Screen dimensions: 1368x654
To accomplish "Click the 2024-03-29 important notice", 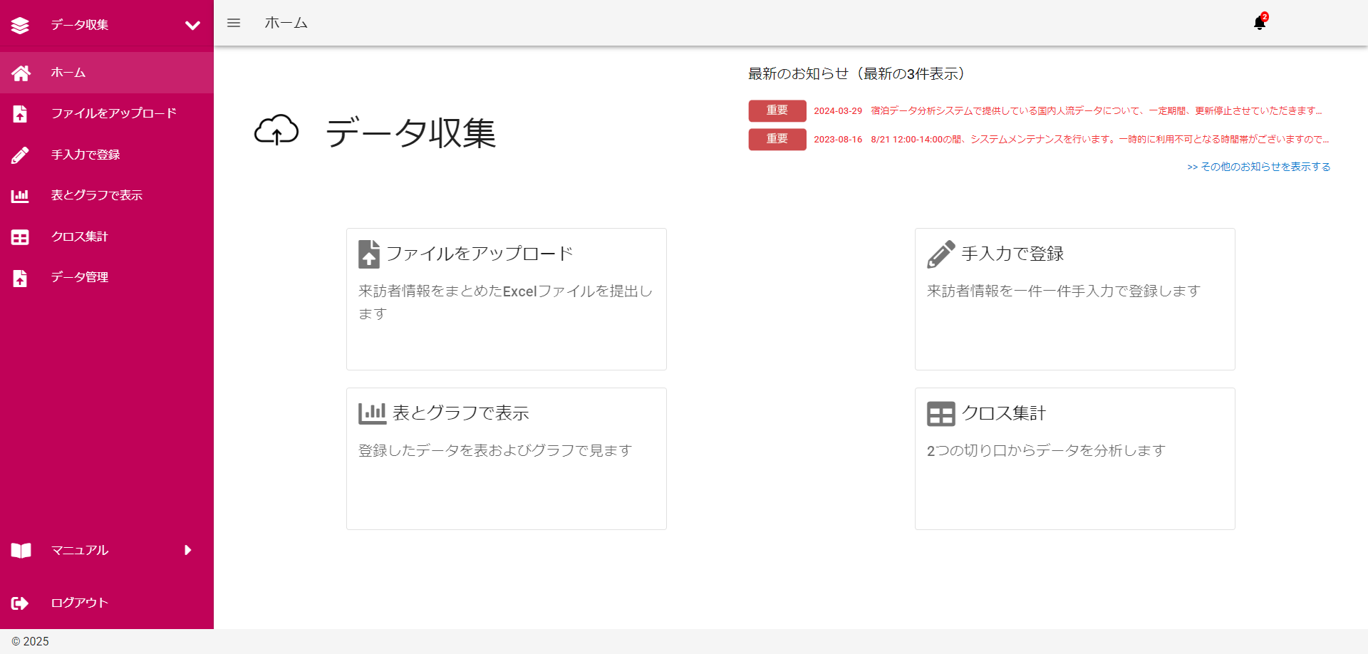I will coord(1069,111).
